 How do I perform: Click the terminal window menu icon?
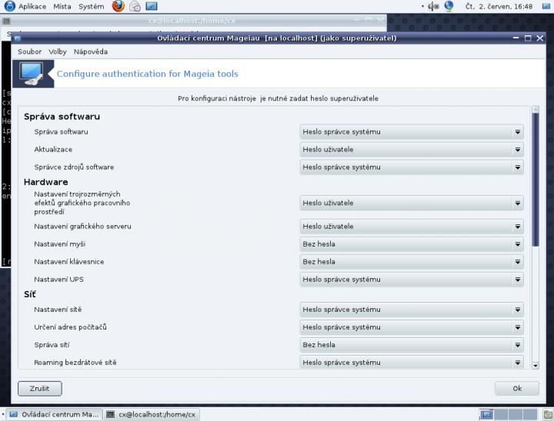coord(6,21)
